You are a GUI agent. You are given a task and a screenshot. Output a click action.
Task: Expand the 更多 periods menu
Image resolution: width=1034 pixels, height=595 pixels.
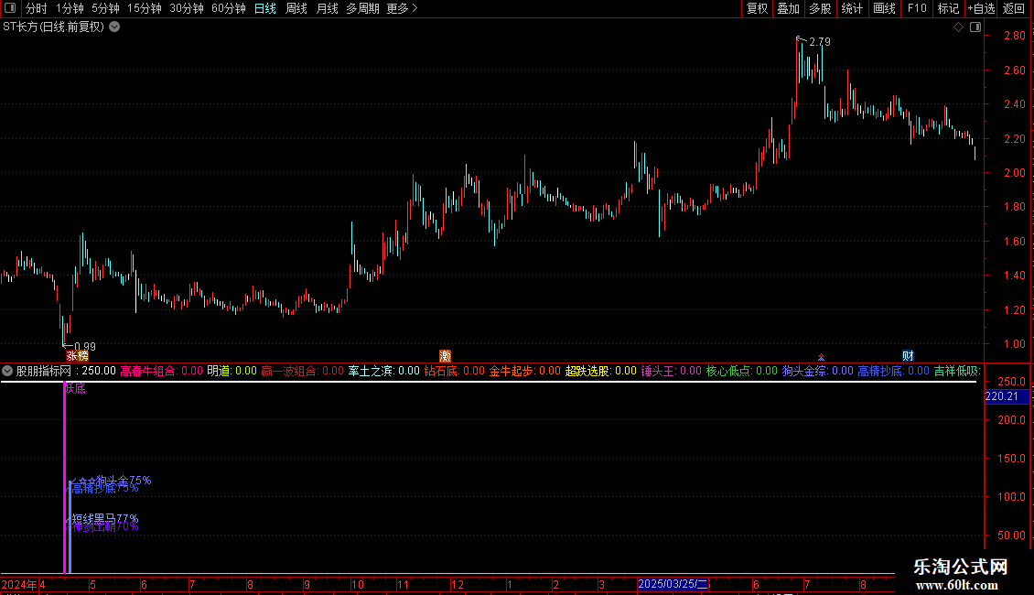(x=402, y=8)
